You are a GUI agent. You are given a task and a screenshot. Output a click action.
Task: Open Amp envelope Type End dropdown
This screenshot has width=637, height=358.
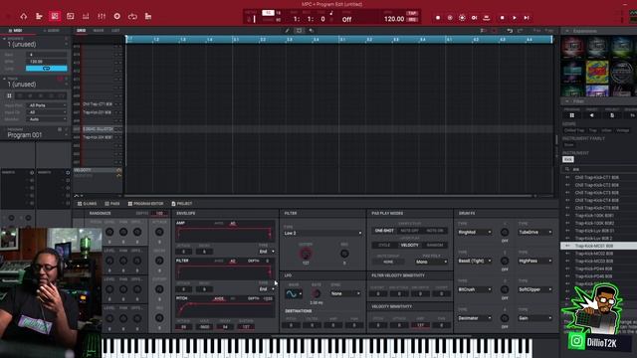pos(267,252)
